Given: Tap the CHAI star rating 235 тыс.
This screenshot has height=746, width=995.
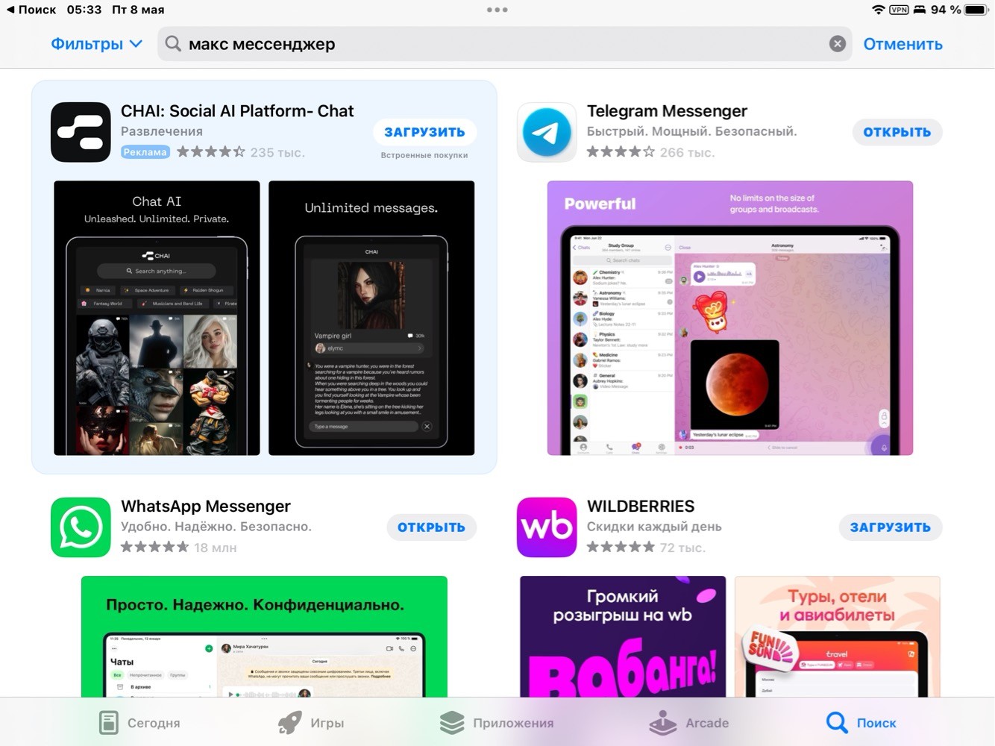Looking at the screenshot, I should (241, 152).
